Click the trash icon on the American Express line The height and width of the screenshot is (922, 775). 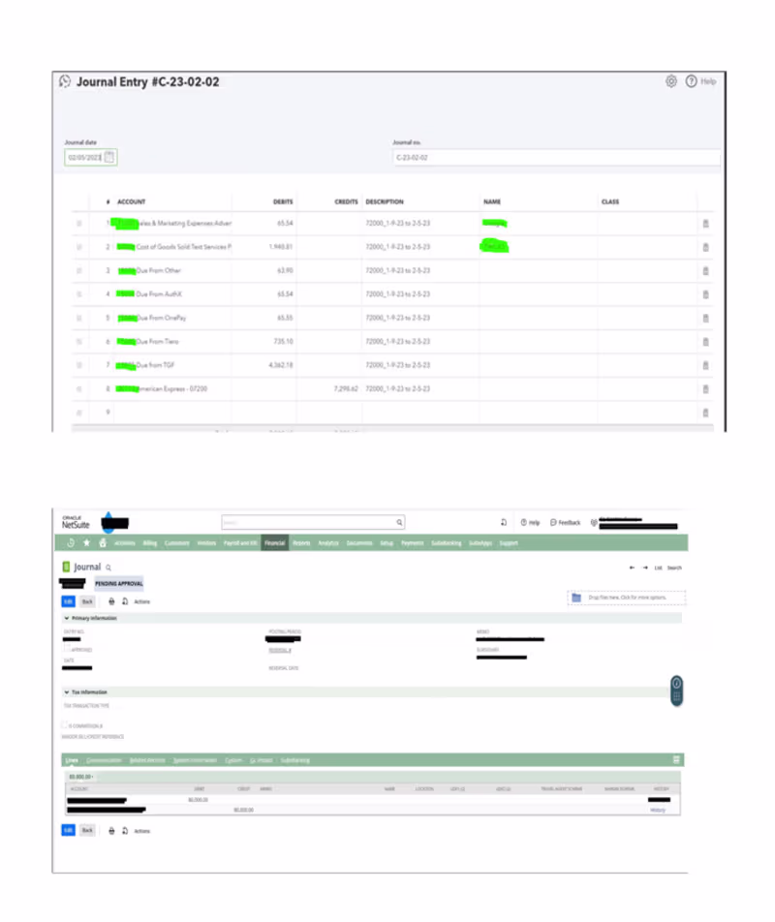(x=706, y=388)
